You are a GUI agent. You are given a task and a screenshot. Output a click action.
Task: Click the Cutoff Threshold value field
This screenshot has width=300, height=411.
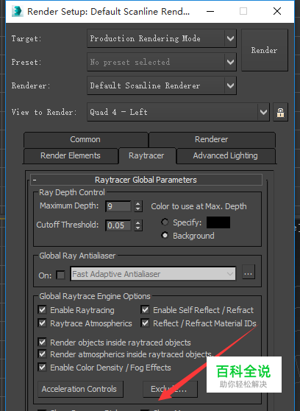pos(118,225)
